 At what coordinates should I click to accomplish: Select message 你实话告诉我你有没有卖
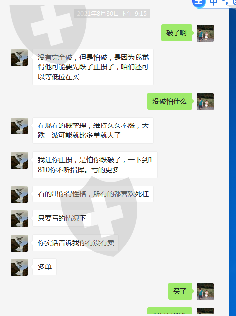[x=75, y=243]
